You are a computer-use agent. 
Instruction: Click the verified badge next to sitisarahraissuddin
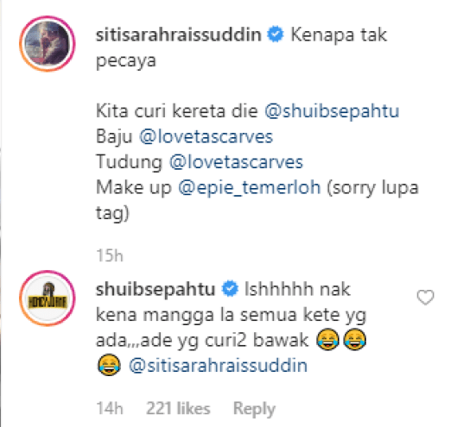coord(276,35)
